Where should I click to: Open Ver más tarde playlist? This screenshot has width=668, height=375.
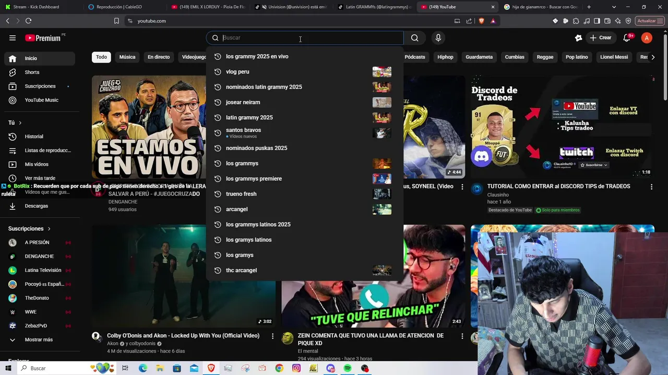click(40, 178)
